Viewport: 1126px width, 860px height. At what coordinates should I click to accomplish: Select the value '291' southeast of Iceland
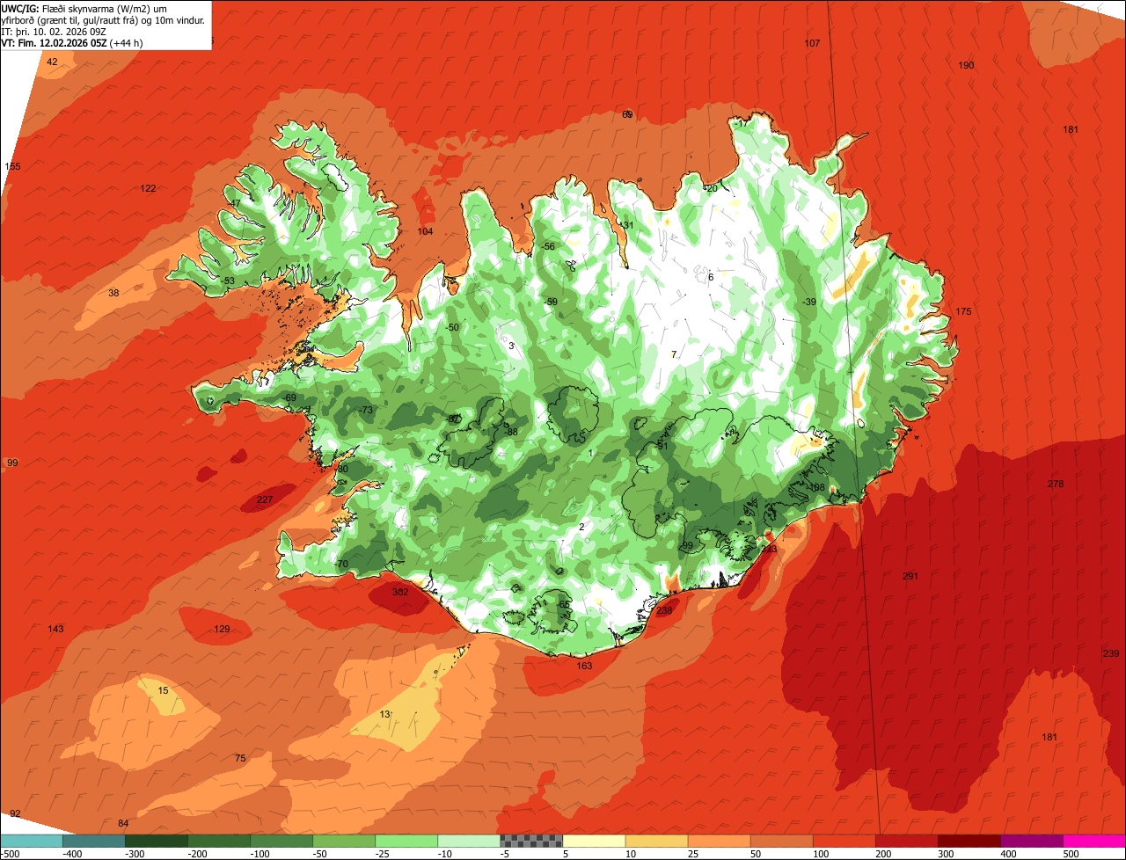point(910,576)
